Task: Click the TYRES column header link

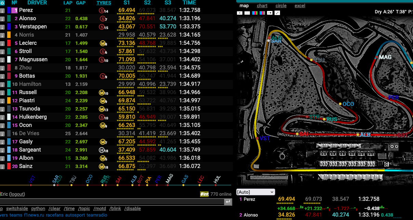Action: 104,3
